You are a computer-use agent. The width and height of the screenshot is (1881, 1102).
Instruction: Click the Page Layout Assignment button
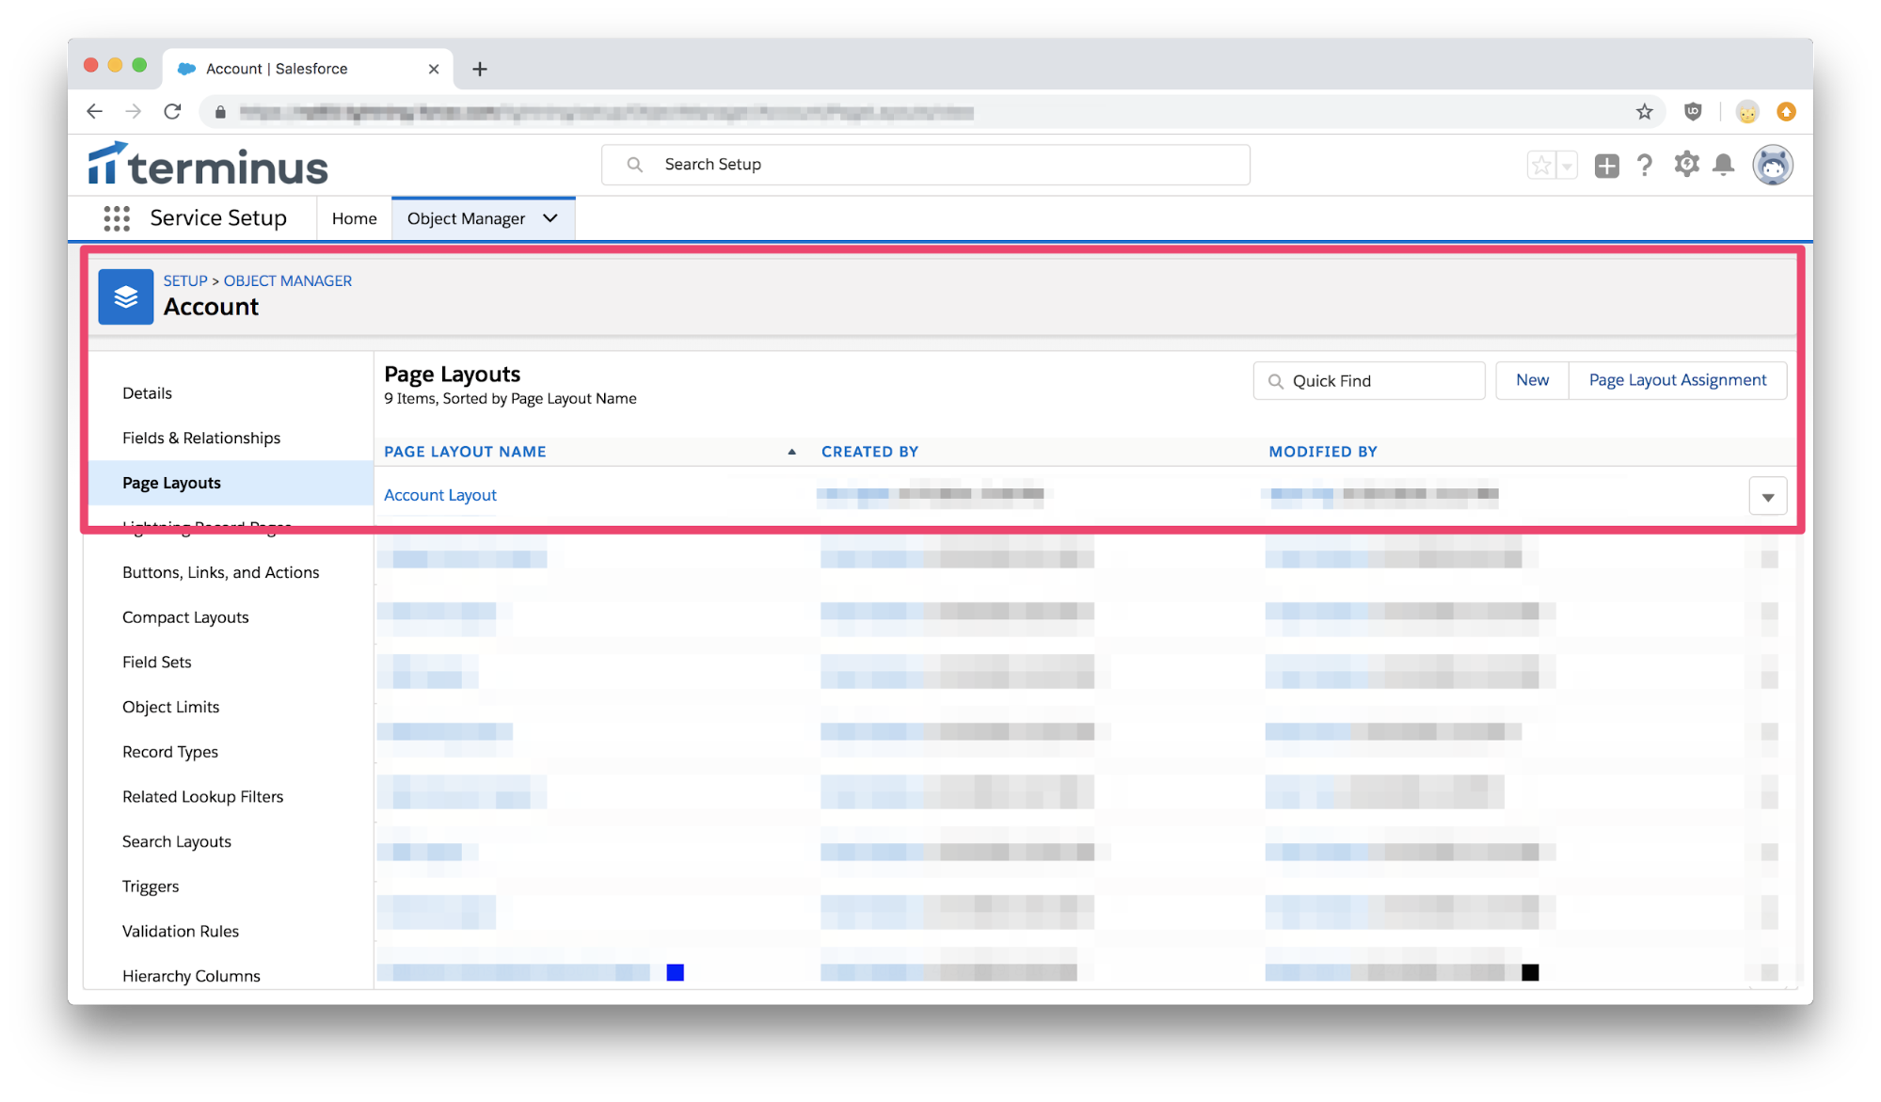(x=1678, y=380)
